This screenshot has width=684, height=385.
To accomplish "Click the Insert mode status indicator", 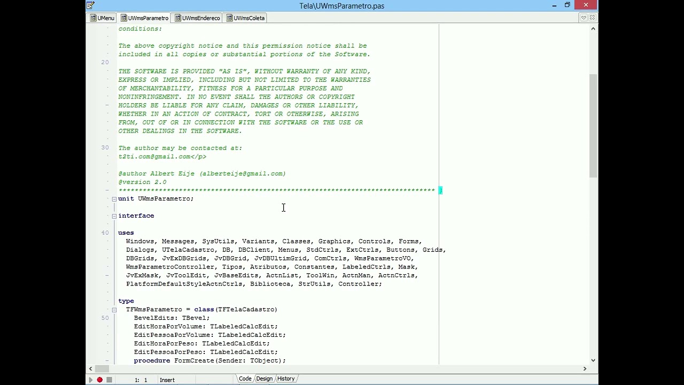I will [167, 380].
